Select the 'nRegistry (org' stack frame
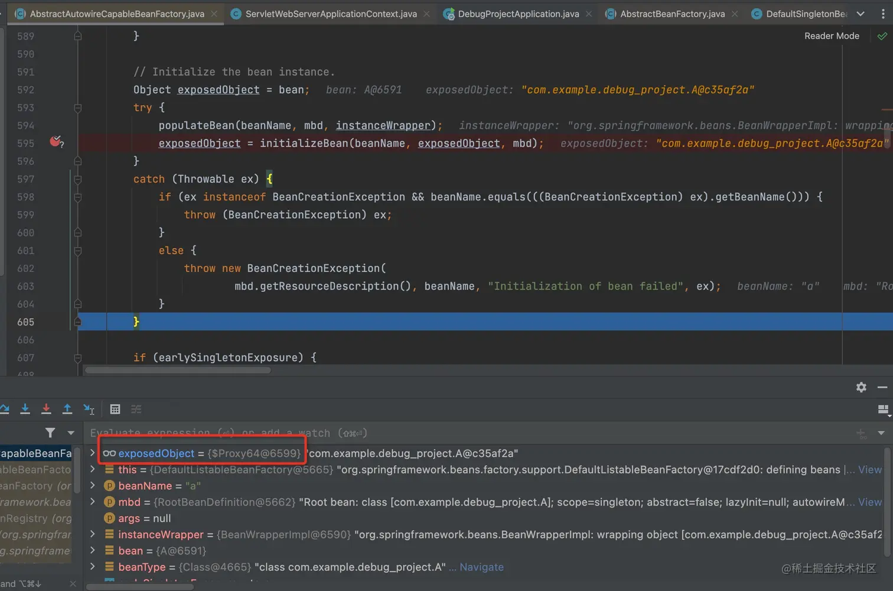The width and height of the screenshot is (893, 591). point(36,518)
